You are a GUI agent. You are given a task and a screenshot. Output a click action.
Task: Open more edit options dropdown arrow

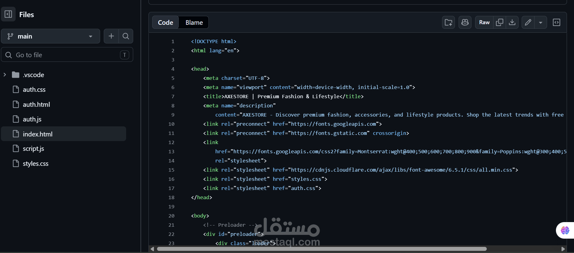(x=541, y=22)
